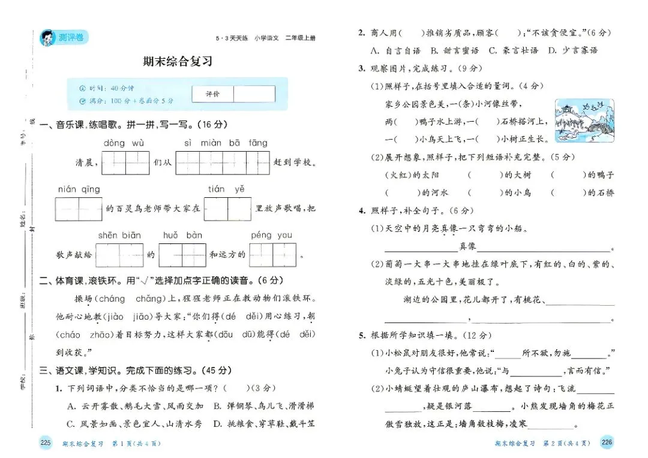Click the 测评卷 cartoon badge logo
Screen dimensions: 648x458
click(64, 38)
